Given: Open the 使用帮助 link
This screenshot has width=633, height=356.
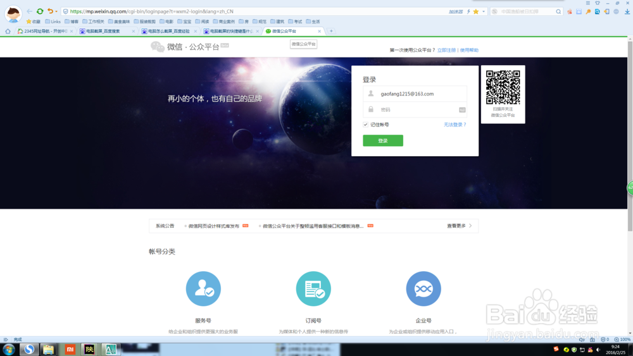Looking at the screenshot, I should [469, 50].
